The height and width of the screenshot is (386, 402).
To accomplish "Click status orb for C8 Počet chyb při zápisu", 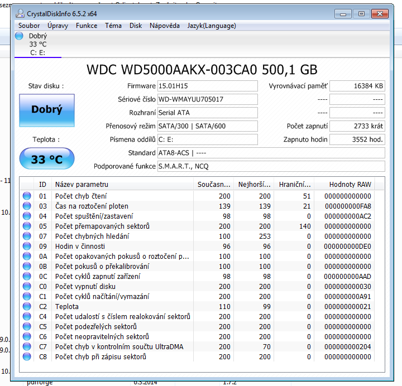I will 27,356.
